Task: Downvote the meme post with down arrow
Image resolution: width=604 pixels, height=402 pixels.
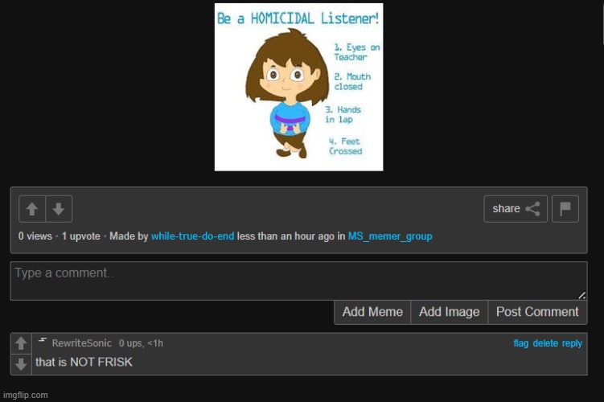Action: pos(59,209)
